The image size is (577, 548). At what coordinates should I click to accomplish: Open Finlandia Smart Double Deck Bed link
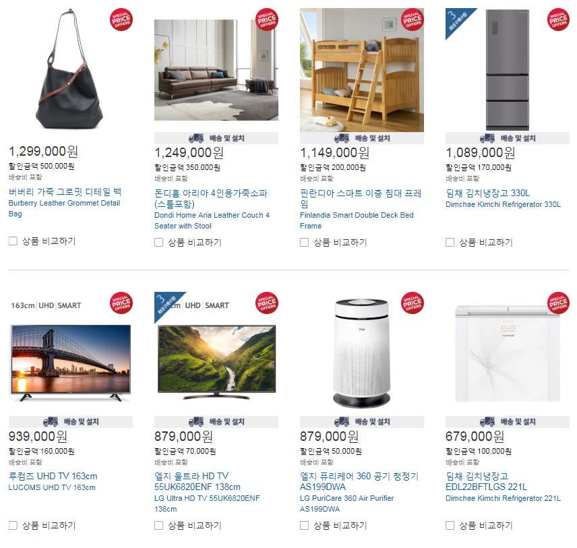click(x=357, y=220)
